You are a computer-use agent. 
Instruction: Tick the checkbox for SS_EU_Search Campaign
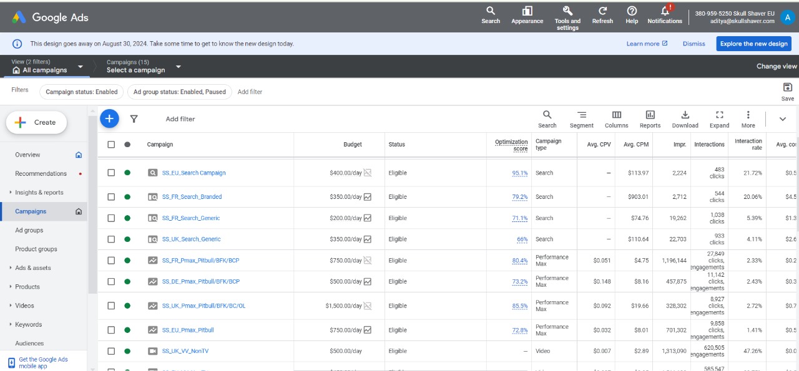tap(111, 173)
